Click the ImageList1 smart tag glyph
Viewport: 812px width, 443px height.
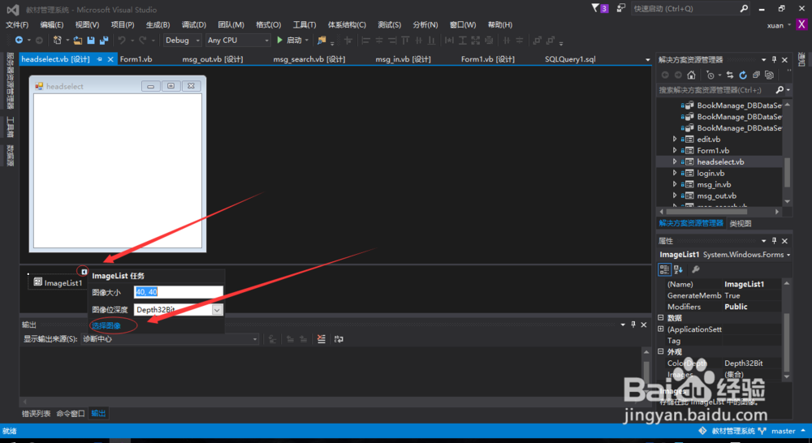pyautogui.click(x=84, y=271)
